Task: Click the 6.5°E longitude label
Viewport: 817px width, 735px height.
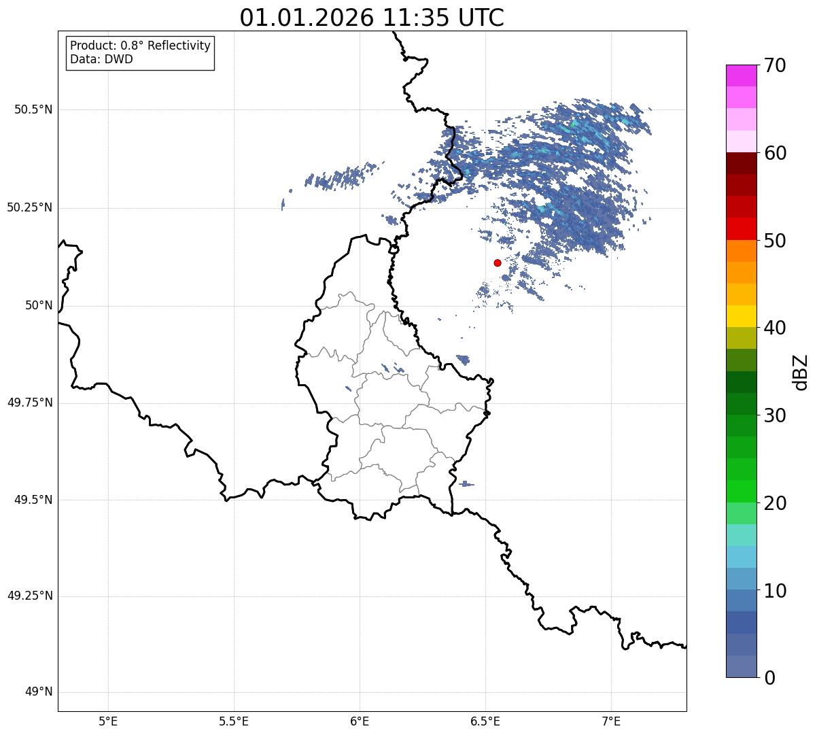Action: point(485,721)
